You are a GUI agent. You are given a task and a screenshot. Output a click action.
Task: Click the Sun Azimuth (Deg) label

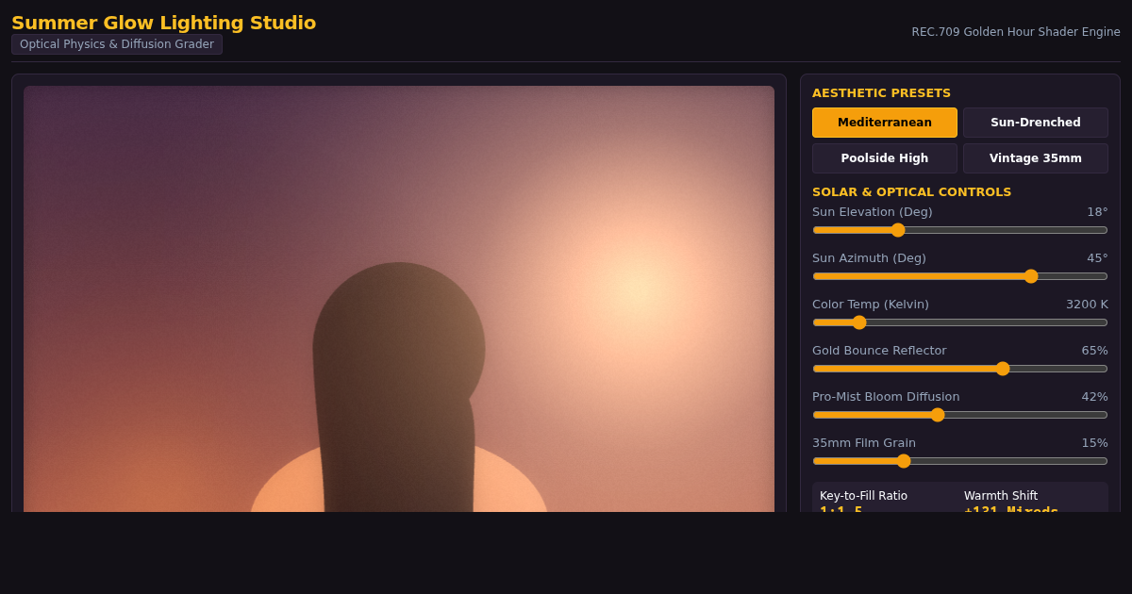click(x=869, y=258)
